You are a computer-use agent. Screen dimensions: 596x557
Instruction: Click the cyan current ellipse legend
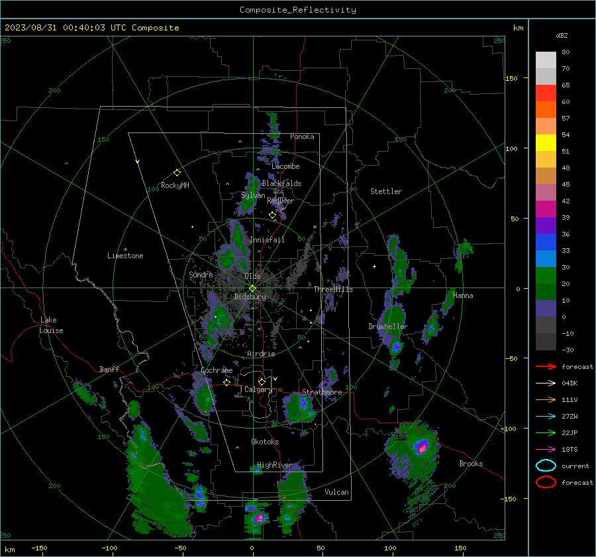[x=546, y=466]
